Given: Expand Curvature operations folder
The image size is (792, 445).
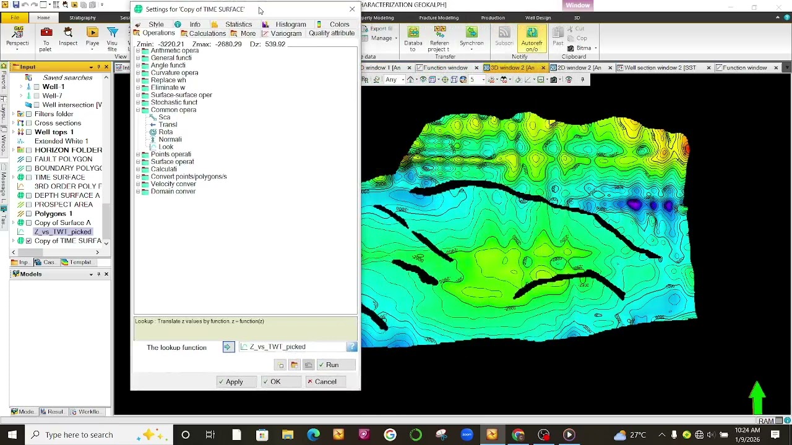Looking at the screenshot, I should (x=138, y=73).
